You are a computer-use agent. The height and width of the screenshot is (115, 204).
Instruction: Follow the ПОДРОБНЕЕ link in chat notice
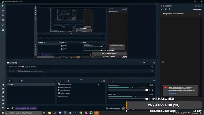click(x=173, y=93)
